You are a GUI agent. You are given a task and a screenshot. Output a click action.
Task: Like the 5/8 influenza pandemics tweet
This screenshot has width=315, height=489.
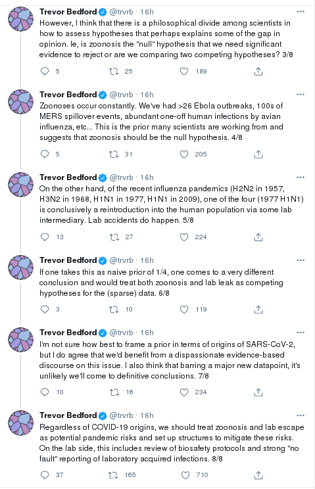(184, 237)
